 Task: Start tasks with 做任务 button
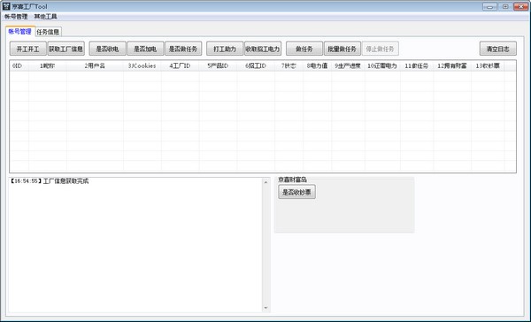[x=304, y=49]
